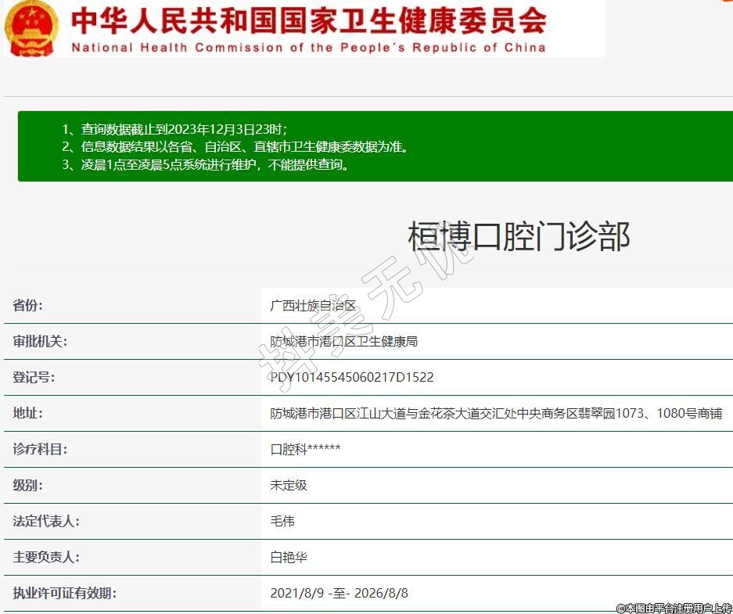Select the clinic address text
The height and width of the screenshot is (614, 733).
[496, 413]
